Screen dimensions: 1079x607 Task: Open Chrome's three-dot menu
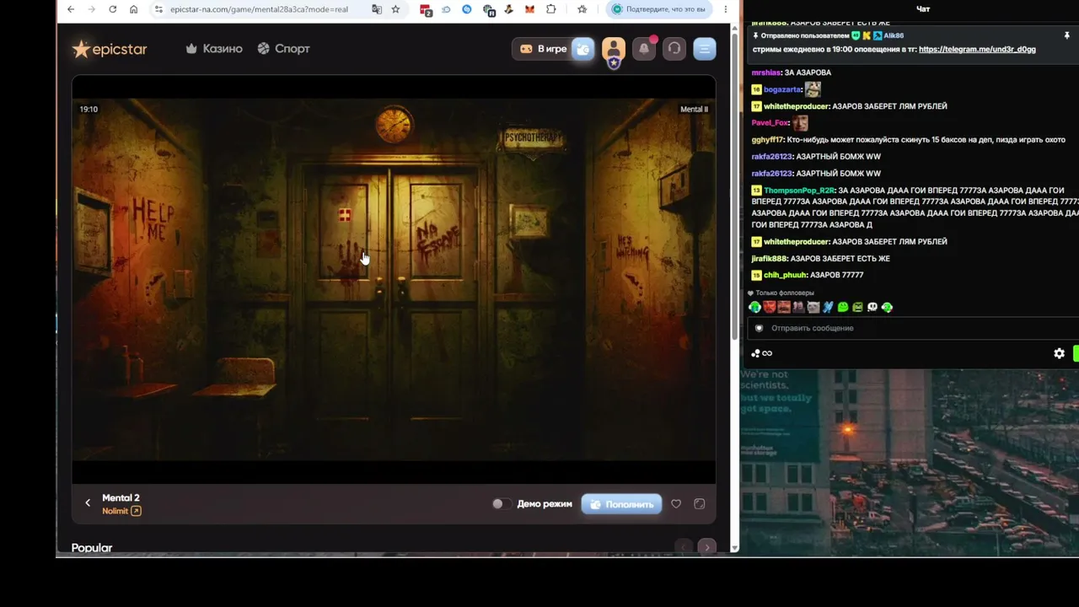tap(726, 9)
